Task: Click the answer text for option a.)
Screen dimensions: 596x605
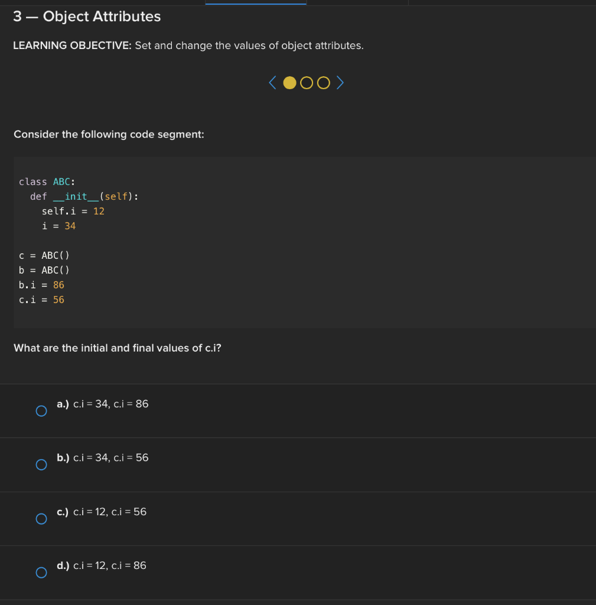Action: [x=102, y=404]
